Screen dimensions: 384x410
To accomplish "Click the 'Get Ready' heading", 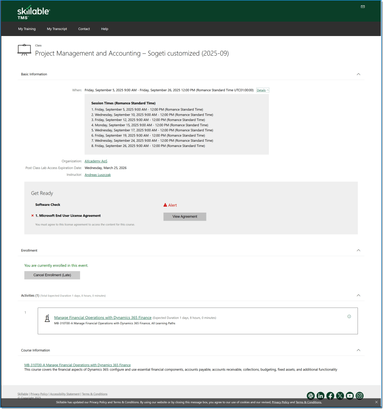I will coord(42,193).
